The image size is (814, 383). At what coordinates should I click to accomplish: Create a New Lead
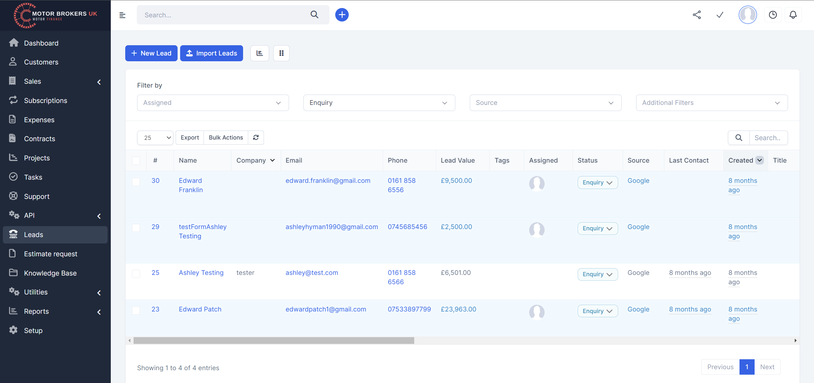151,53
